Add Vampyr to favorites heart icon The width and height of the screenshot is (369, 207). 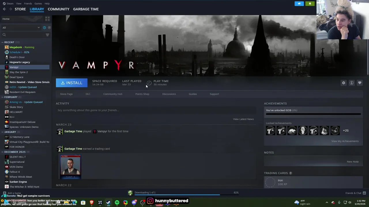coord(360,83)
